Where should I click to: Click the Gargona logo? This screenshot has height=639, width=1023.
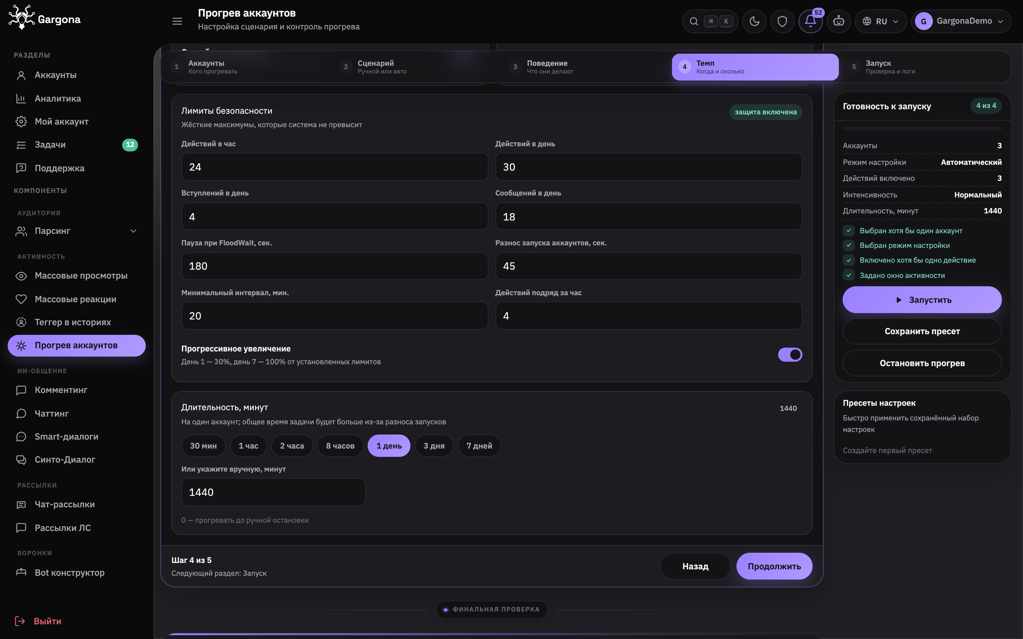click(x=44, y=18)
